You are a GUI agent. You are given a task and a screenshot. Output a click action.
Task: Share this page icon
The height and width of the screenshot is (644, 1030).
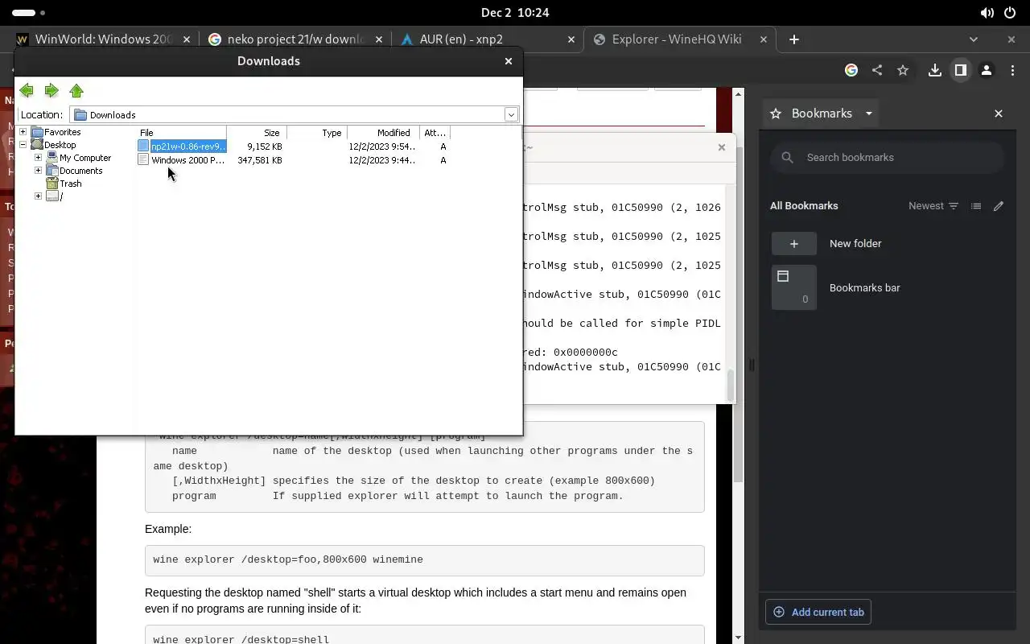pos(877,70)
